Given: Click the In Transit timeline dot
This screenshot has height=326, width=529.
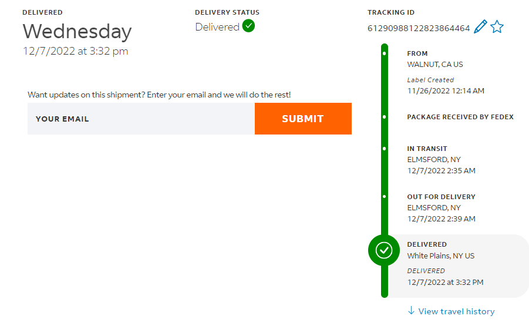Looking at the screenshot, I should tap(384, 149).
